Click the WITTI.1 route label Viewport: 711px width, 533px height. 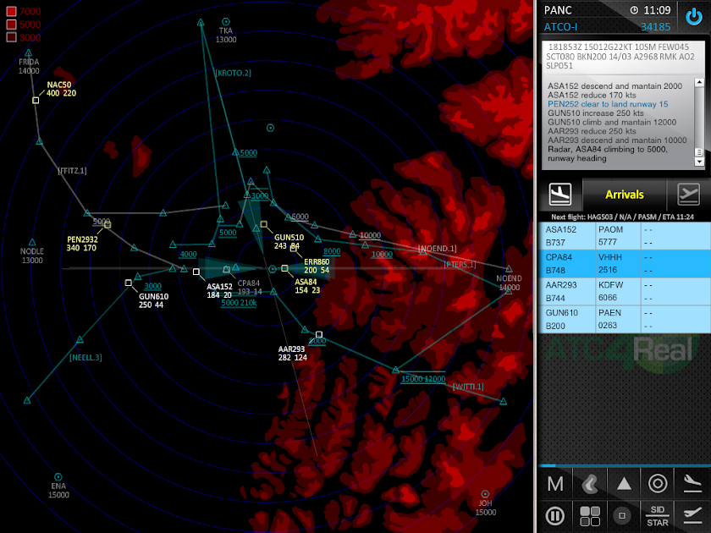tap(468, 387)
